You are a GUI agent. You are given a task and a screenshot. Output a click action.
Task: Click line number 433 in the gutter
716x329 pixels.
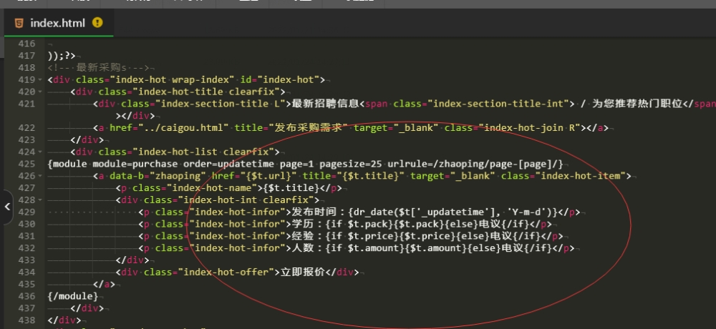tap(26, 260)
